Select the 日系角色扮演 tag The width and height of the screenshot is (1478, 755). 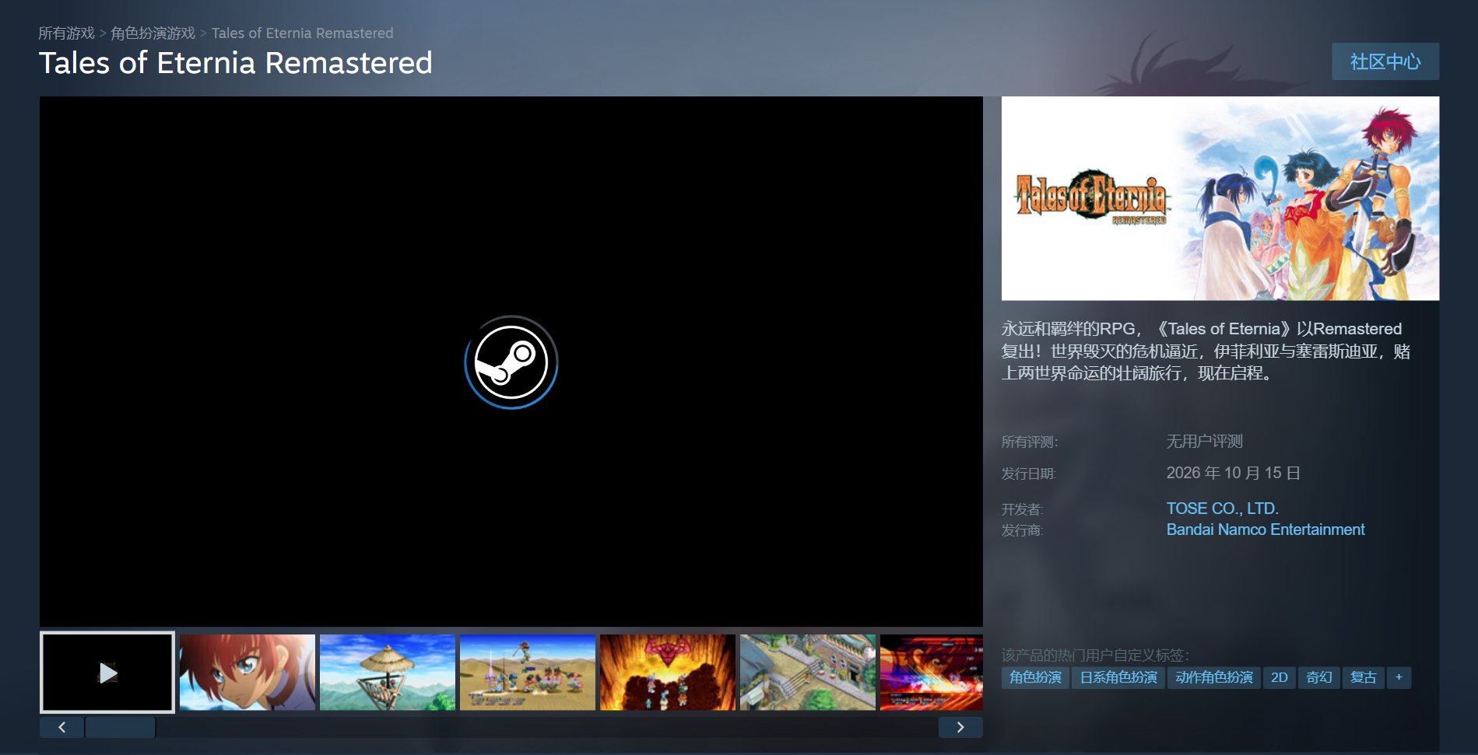click(x=1118, y=677)
